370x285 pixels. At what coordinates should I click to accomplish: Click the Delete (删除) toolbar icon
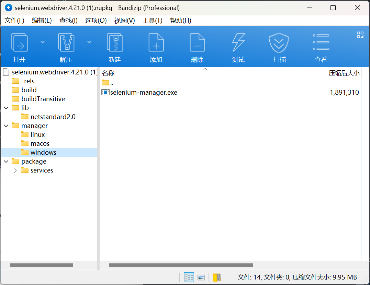click(x=197, y=43)
